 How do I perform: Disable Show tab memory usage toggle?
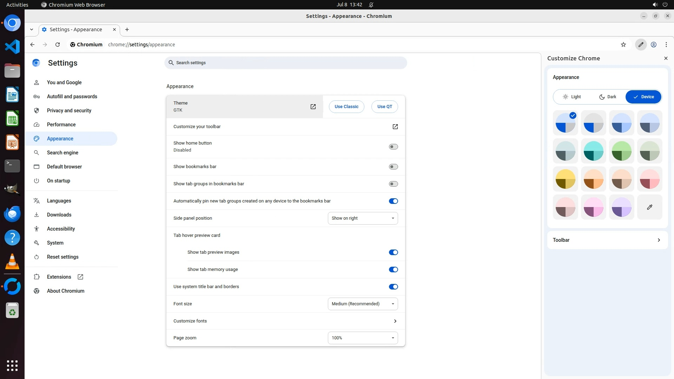tap(393, 270)
